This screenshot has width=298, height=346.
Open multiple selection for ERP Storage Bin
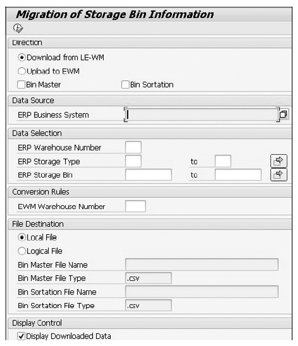[x=279, y=175]
